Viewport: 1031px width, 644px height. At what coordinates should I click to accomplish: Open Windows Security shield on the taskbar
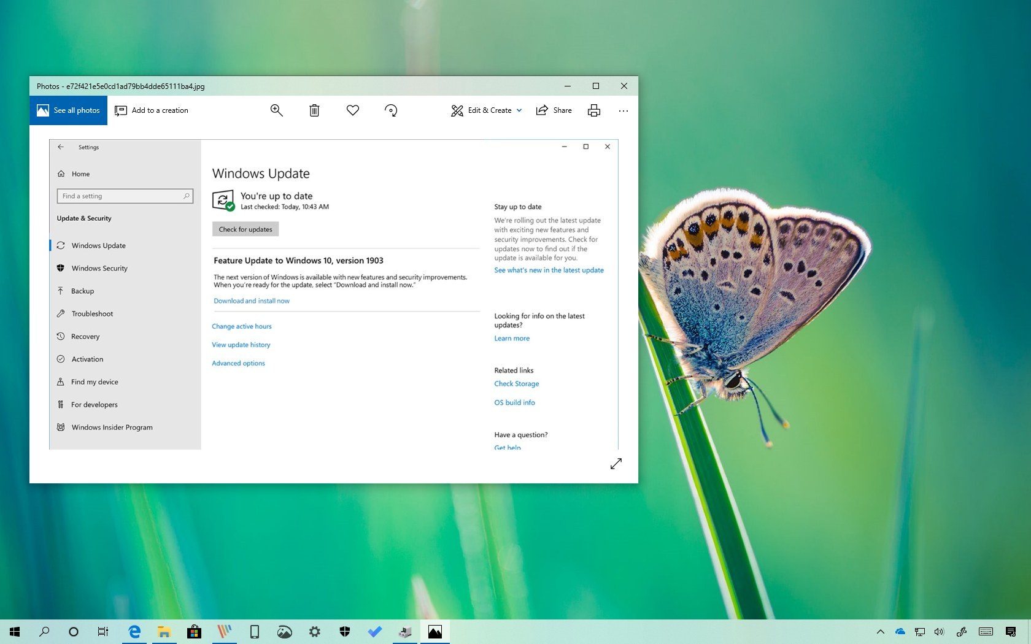[345, 632]
